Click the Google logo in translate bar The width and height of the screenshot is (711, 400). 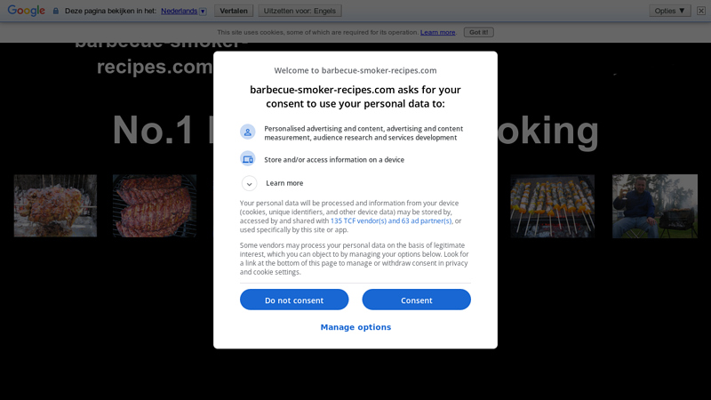(x=26, y=11)
